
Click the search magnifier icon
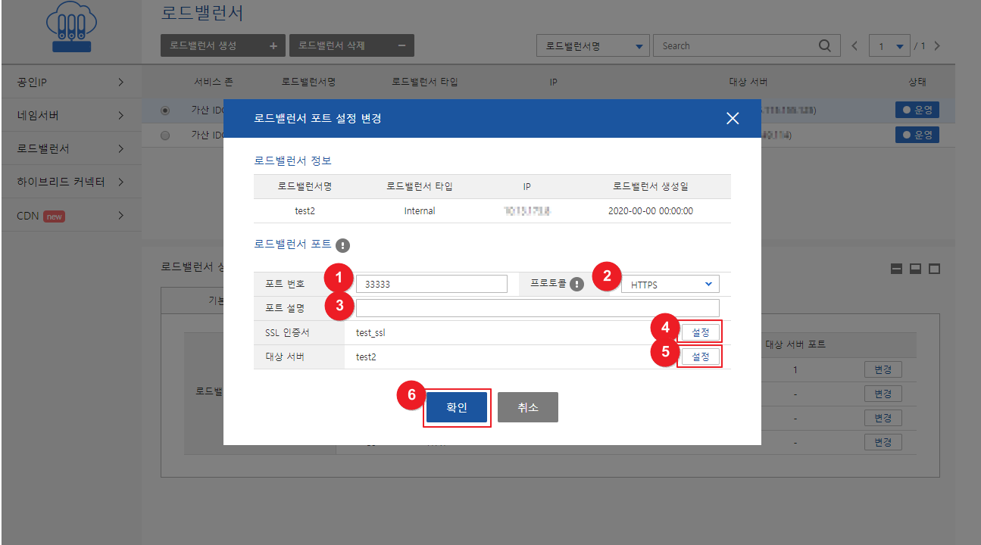[825, 45]
